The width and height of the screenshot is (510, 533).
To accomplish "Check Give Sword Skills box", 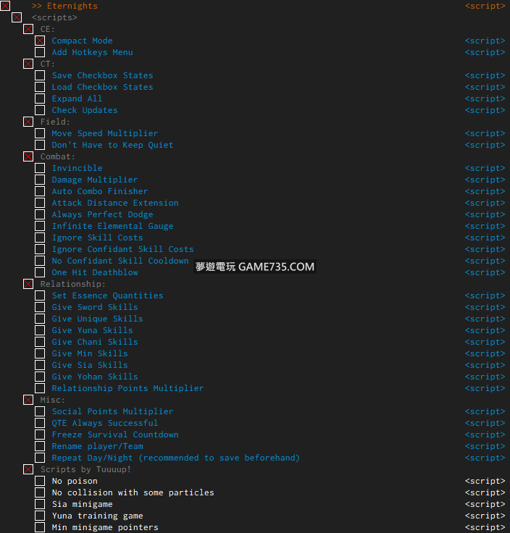I will [40, 307].
